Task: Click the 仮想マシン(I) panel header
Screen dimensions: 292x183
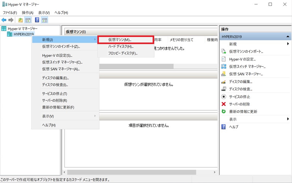Action: click(141, 32)
